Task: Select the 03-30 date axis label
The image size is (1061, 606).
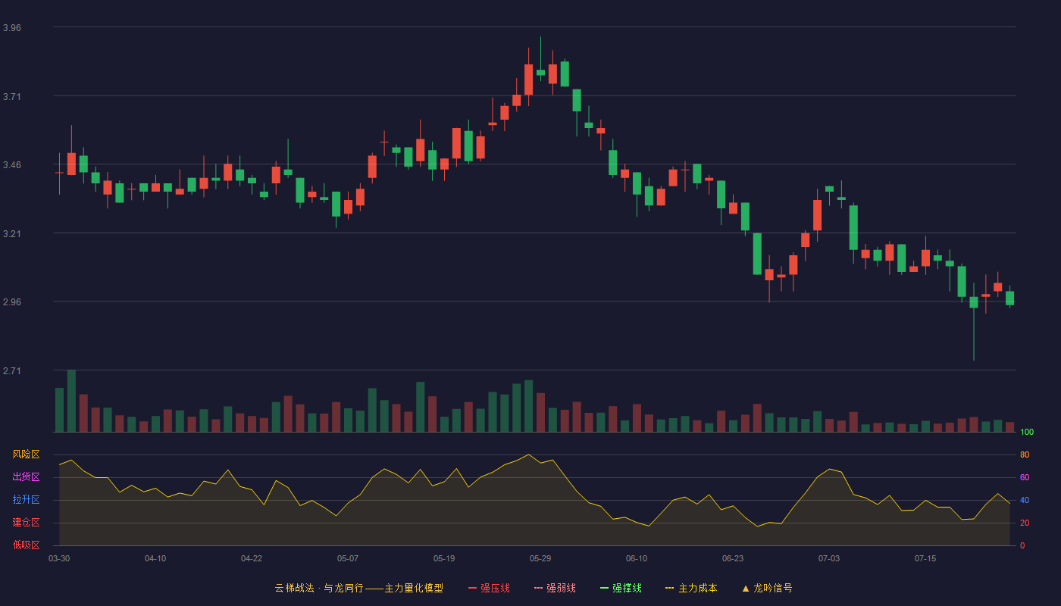Action: click(x=59, y=558)
